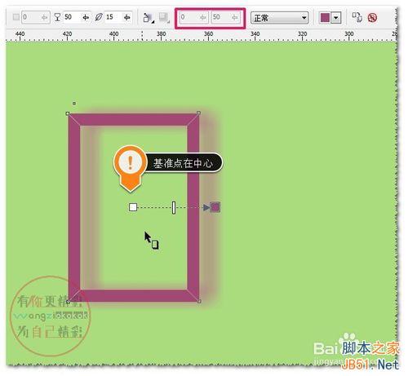Click the purple frame's top bar
408x376 pixels.
(x=133, y=120)
